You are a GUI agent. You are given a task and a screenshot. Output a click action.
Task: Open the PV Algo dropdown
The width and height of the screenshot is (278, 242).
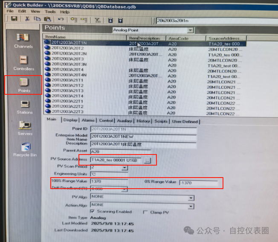point(191,198)
